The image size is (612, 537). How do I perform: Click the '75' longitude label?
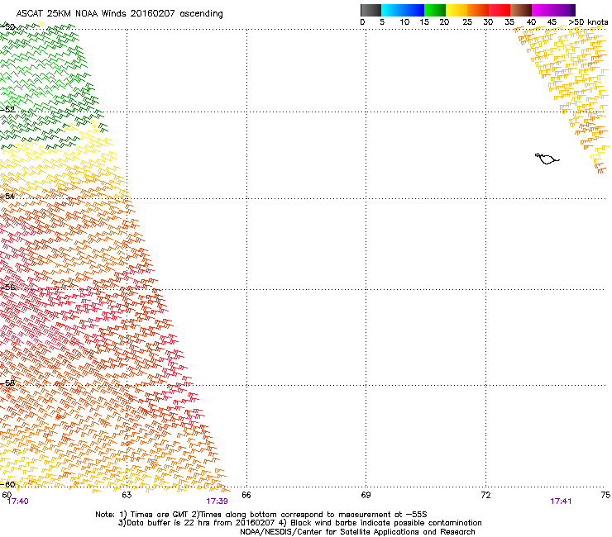(605, 495)
